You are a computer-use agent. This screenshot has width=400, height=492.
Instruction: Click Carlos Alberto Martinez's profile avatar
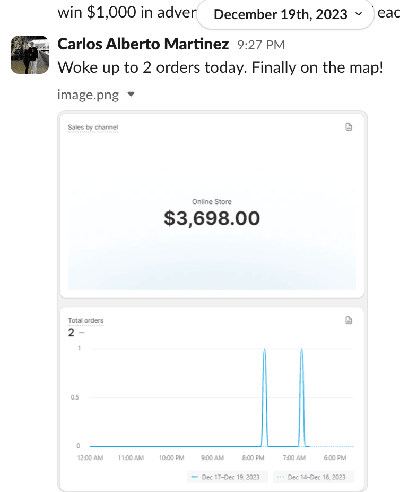pos(30,54)
